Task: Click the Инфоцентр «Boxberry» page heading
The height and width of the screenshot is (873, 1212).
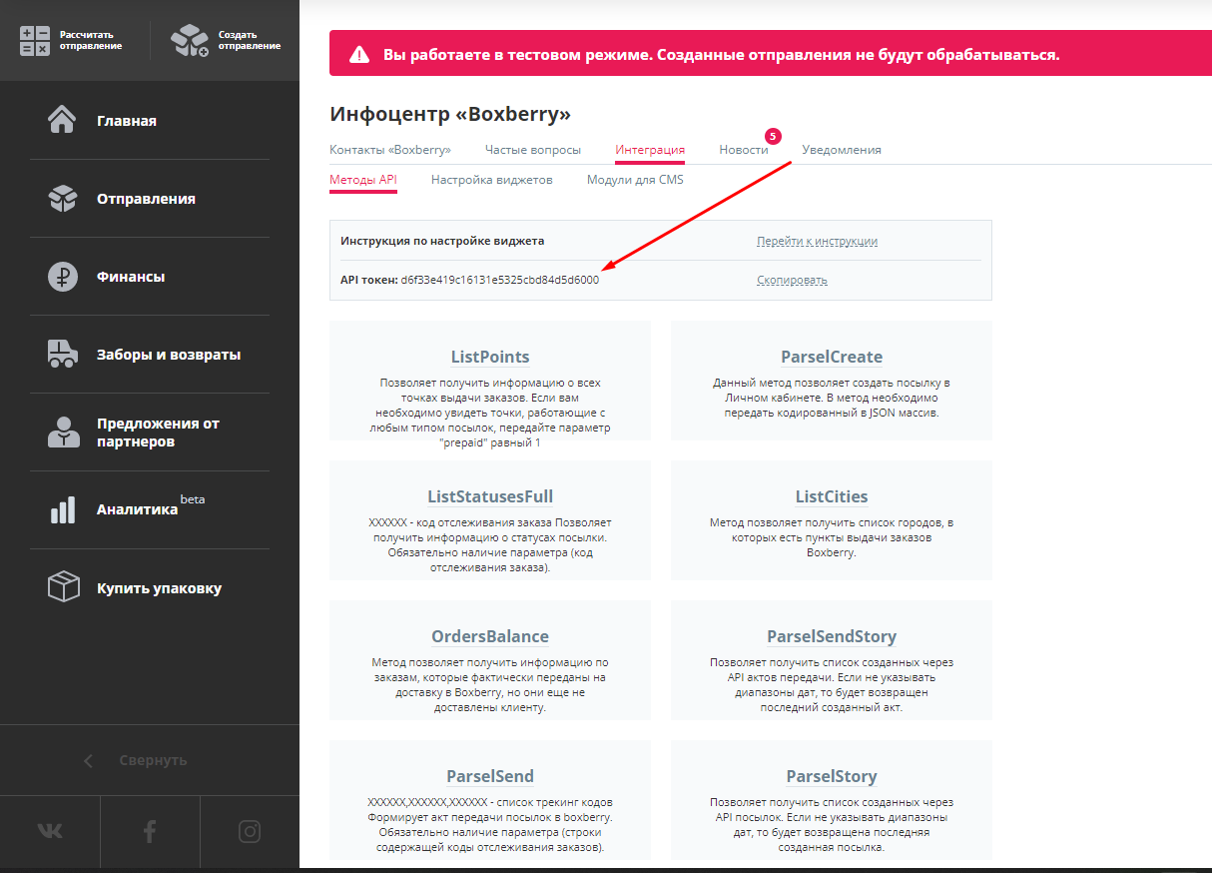Action: click(450, 114)
